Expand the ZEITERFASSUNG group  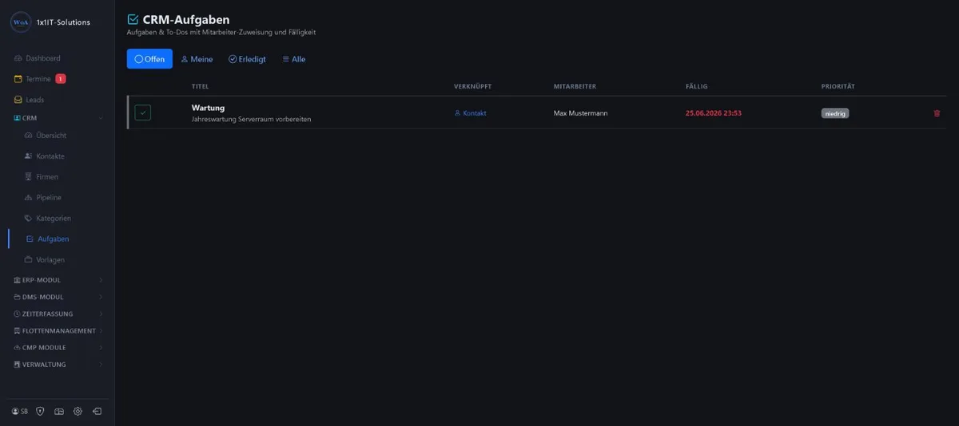click(58, 314)
